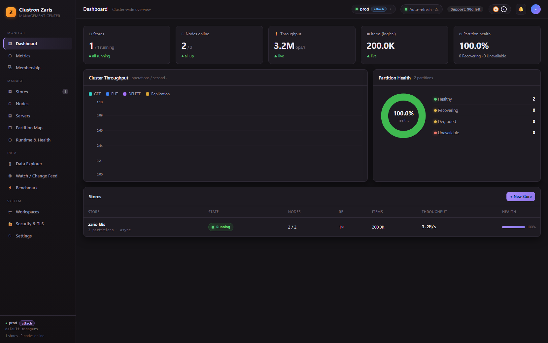548x343 pixels.
Task: Click the Runtime & Health clock icon
Action: click(10, 140)
